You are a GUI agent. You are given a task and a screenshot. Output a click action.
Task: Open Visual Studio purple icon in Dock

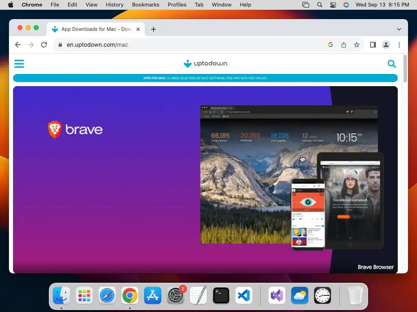(277, 295)
